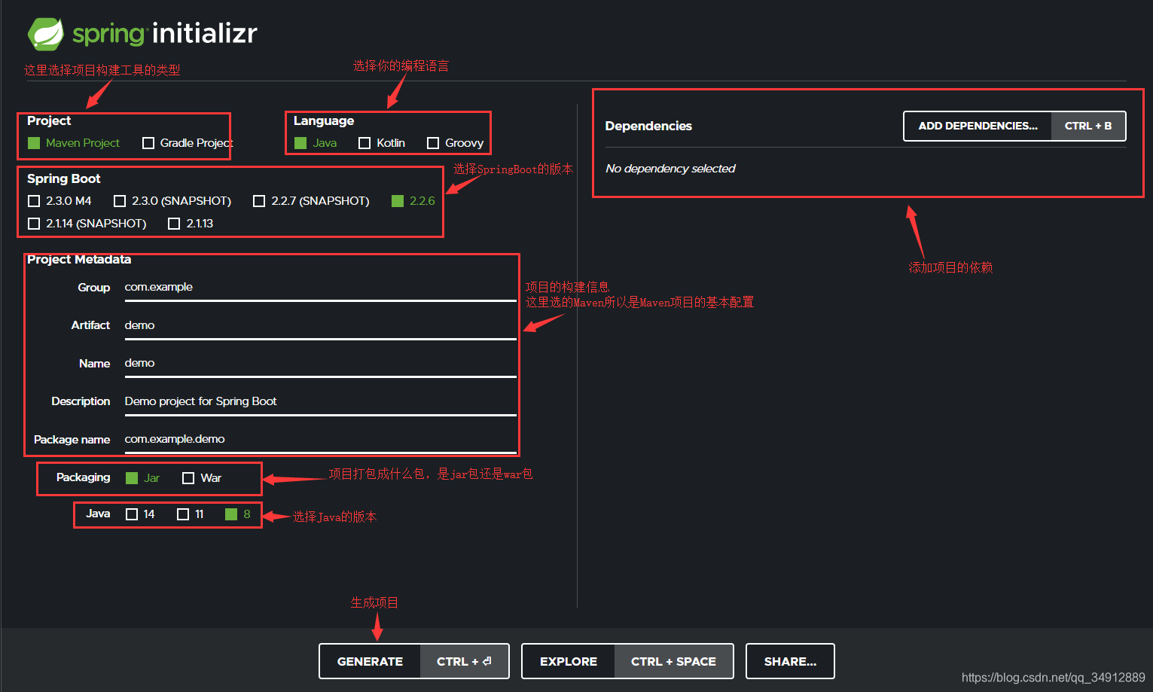Viewport: 1153px width, 692px height.
Task: Edit the Description field text
Action: [x=320, y=401]
